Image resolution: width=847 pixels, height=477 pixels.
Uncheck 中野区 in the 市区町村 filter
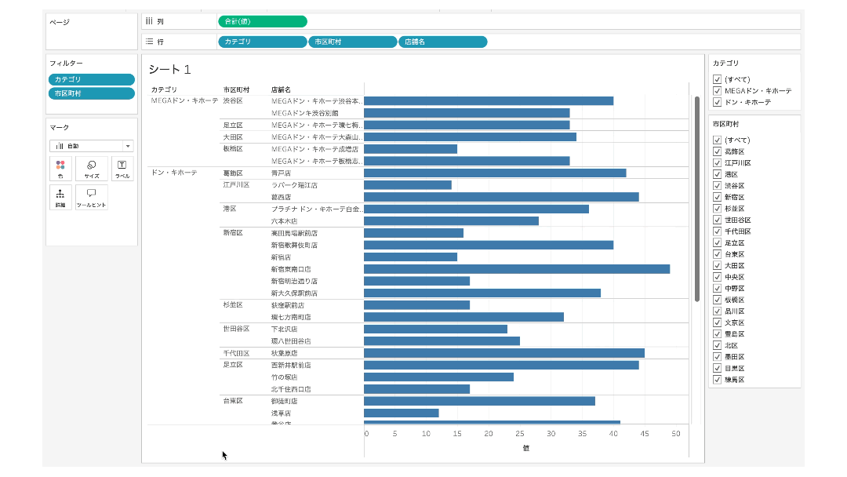click(718, 289)
